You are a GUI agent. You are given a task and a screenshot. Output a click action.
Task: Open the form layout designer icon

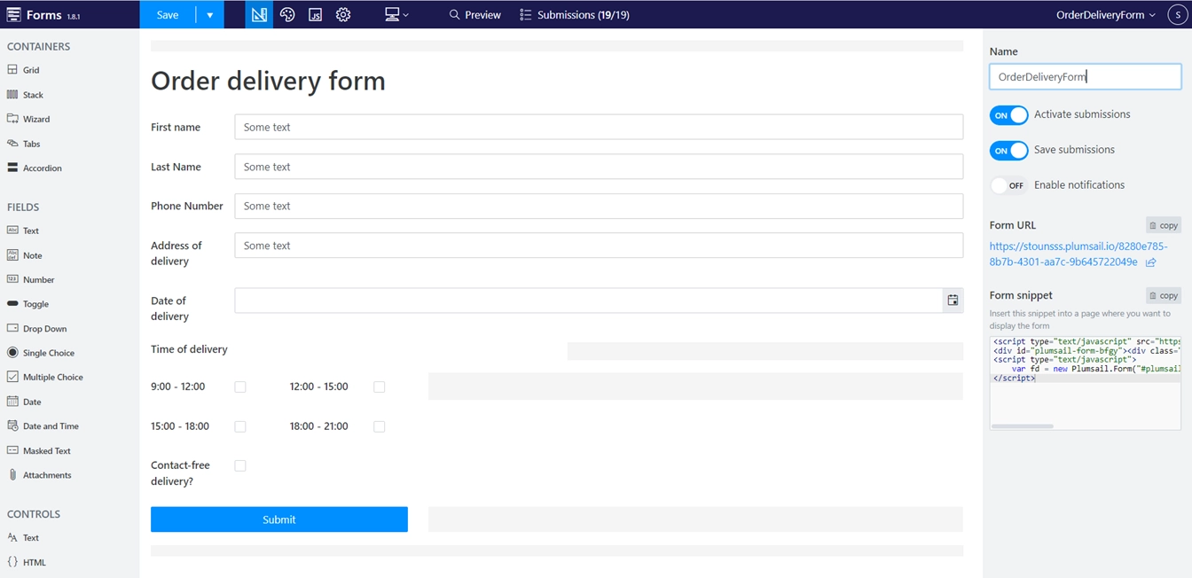pos(259,15)
